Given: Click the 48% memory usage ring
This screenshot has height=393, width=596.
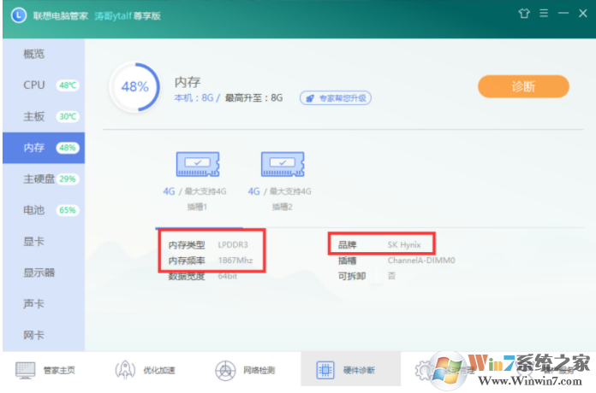Looking at the screenshot, I should coord(134,87).
